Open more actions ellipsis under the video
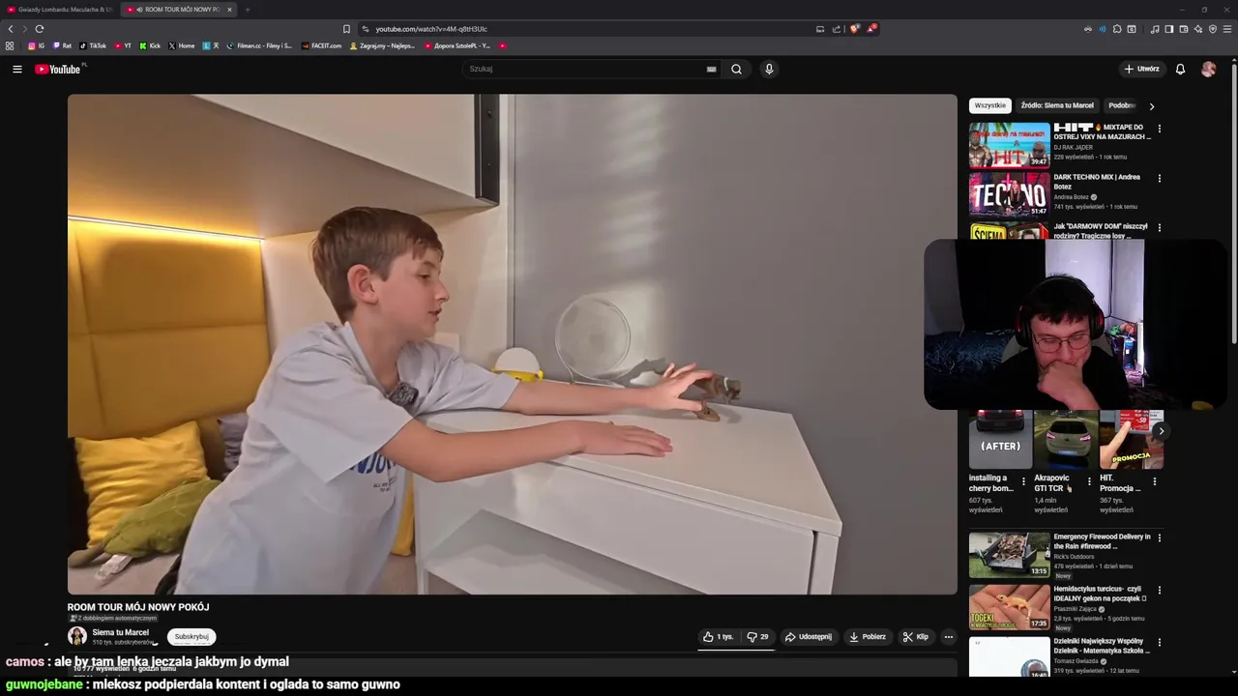 (x=948, y=637)
